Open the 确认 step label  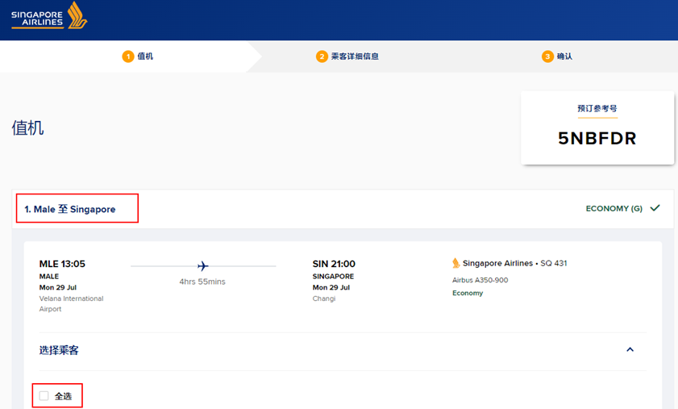[564, 56]
